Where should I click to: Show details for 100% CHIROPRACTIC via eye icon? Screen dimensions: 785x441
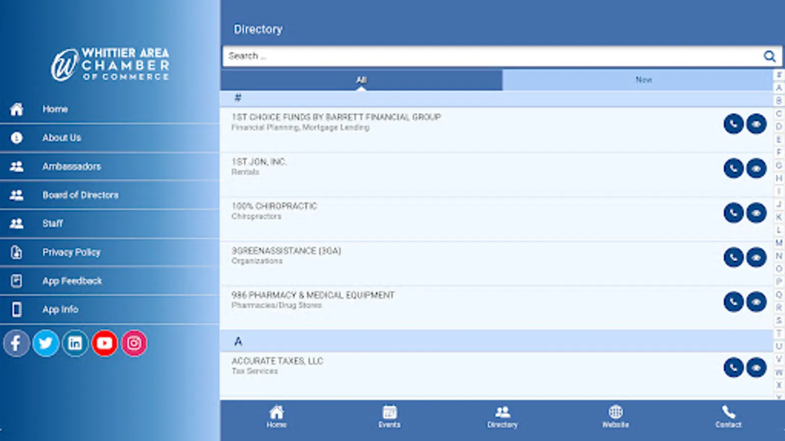click(x=756, y=213)
